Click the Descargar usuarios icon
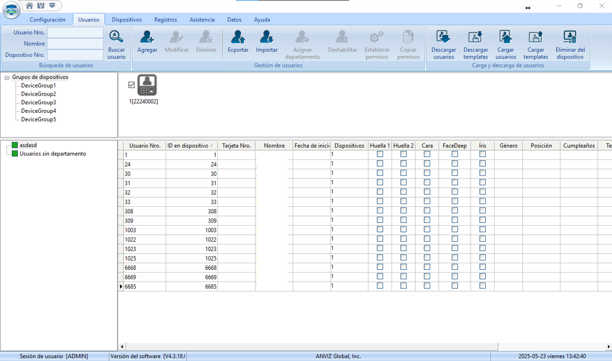 443,37
